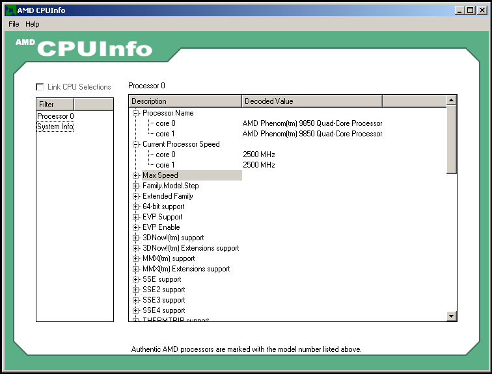The image size is (492, 374).
Task: Open the Help menu
Action: pos(33,24)
